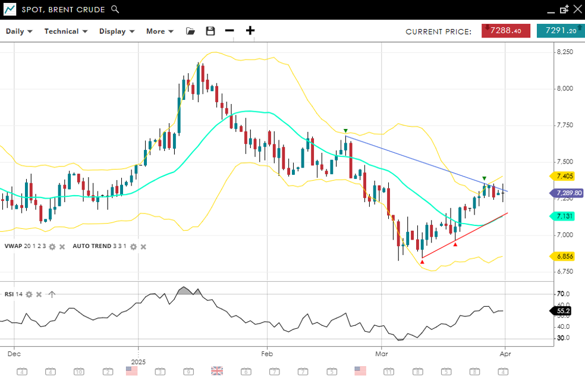Open the Display dropdown menu
The height and width of the screenshot is (377, 585).
[x=117, y=31]
